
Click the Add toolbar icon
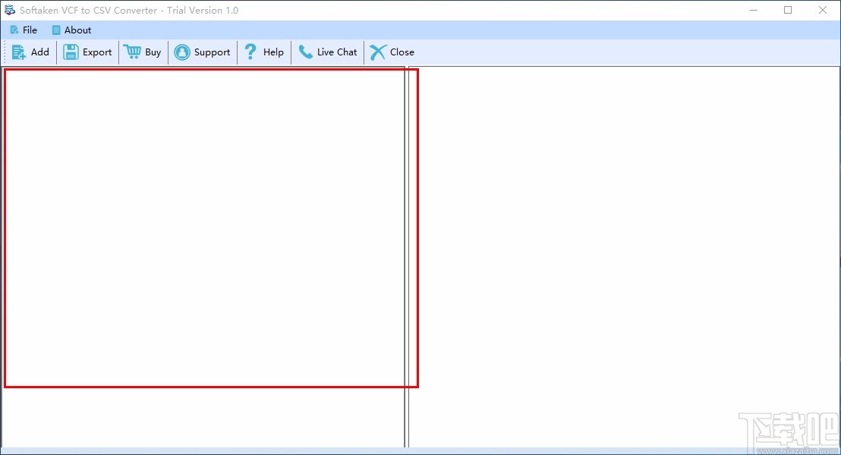17,52
